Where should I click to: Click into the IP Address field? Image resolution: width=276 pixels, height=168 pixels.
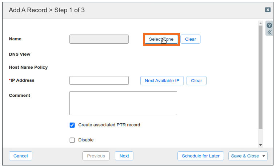pos(99,80)
